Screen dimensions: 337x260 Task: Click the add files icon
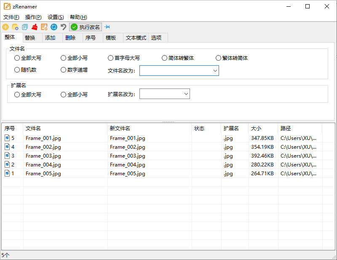pyautogui.click(x=5, y=27)
